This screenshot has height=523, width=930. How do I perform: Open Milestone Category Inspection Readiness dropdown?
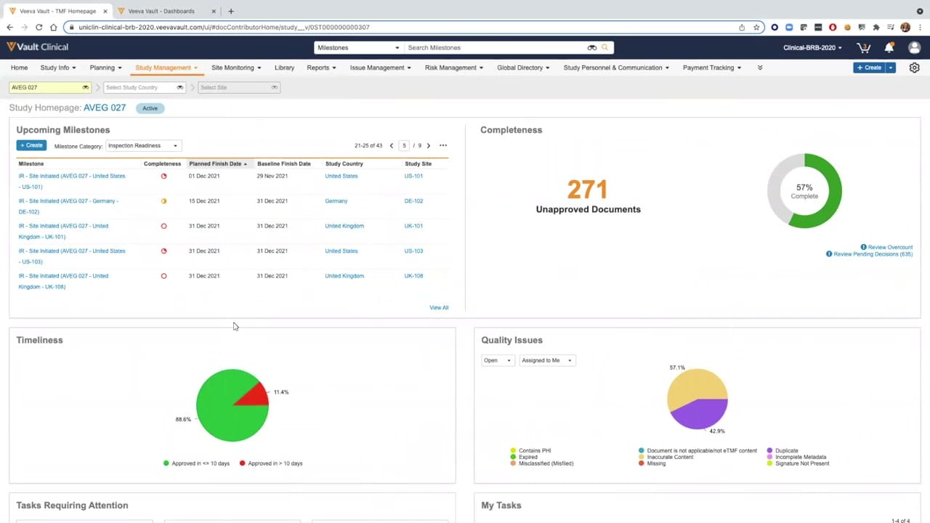pos(142,145)
